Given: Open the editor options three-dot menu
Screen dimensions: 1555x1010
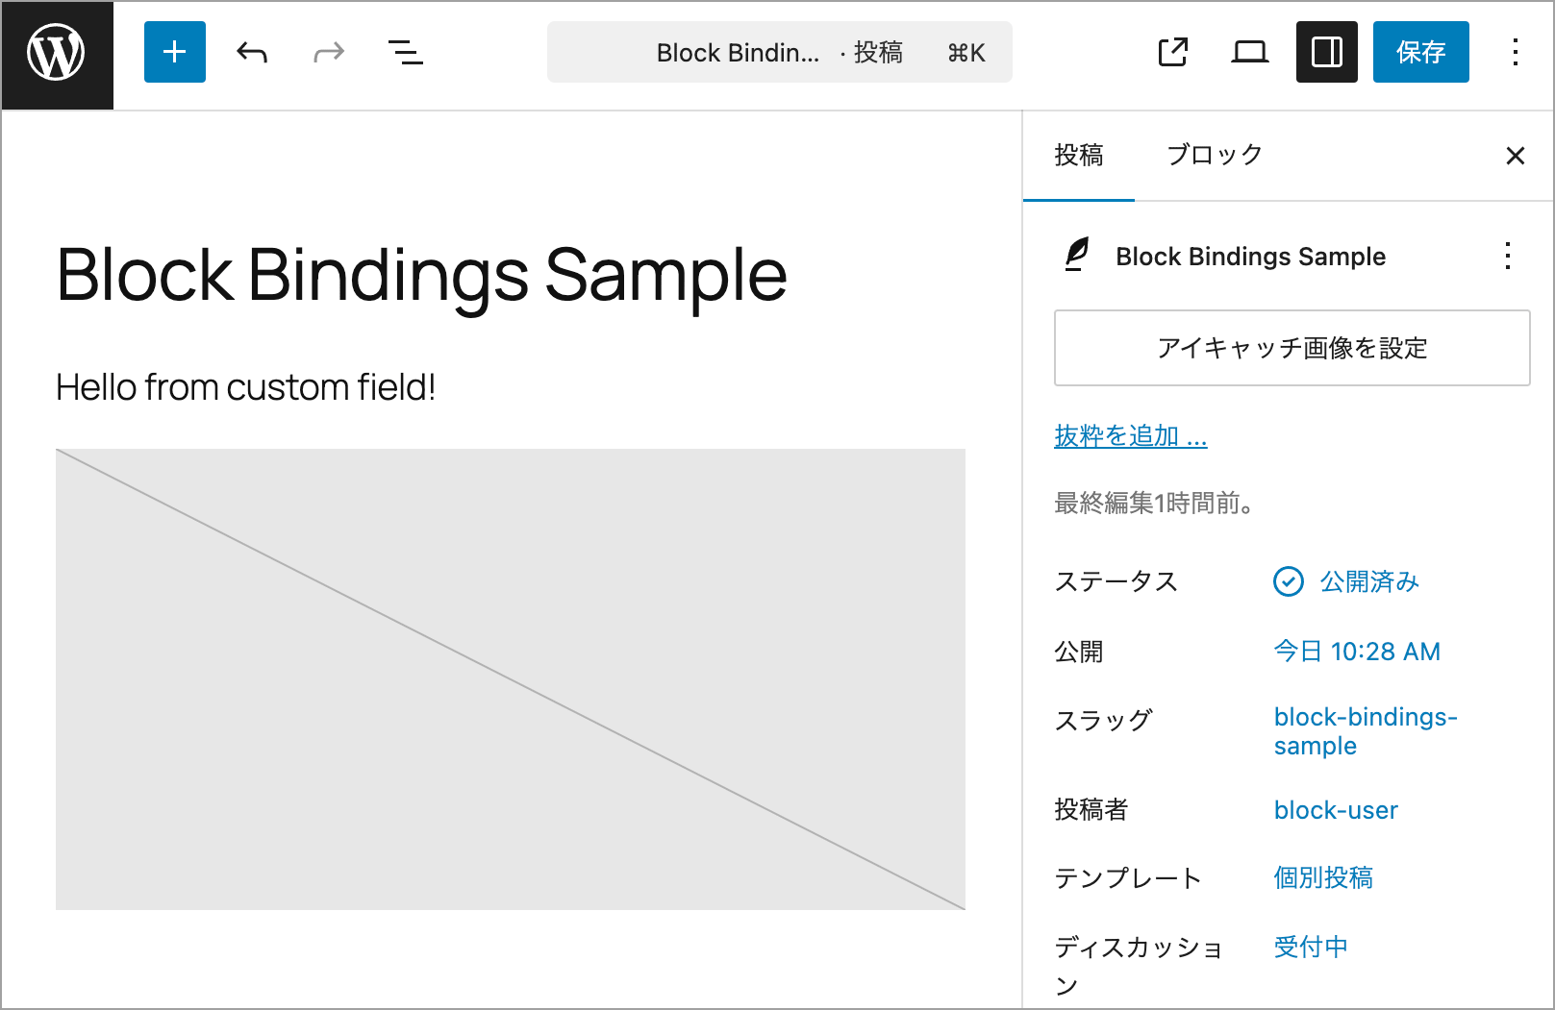Looking at the screenshot, I should click(x=1516, y=52).
